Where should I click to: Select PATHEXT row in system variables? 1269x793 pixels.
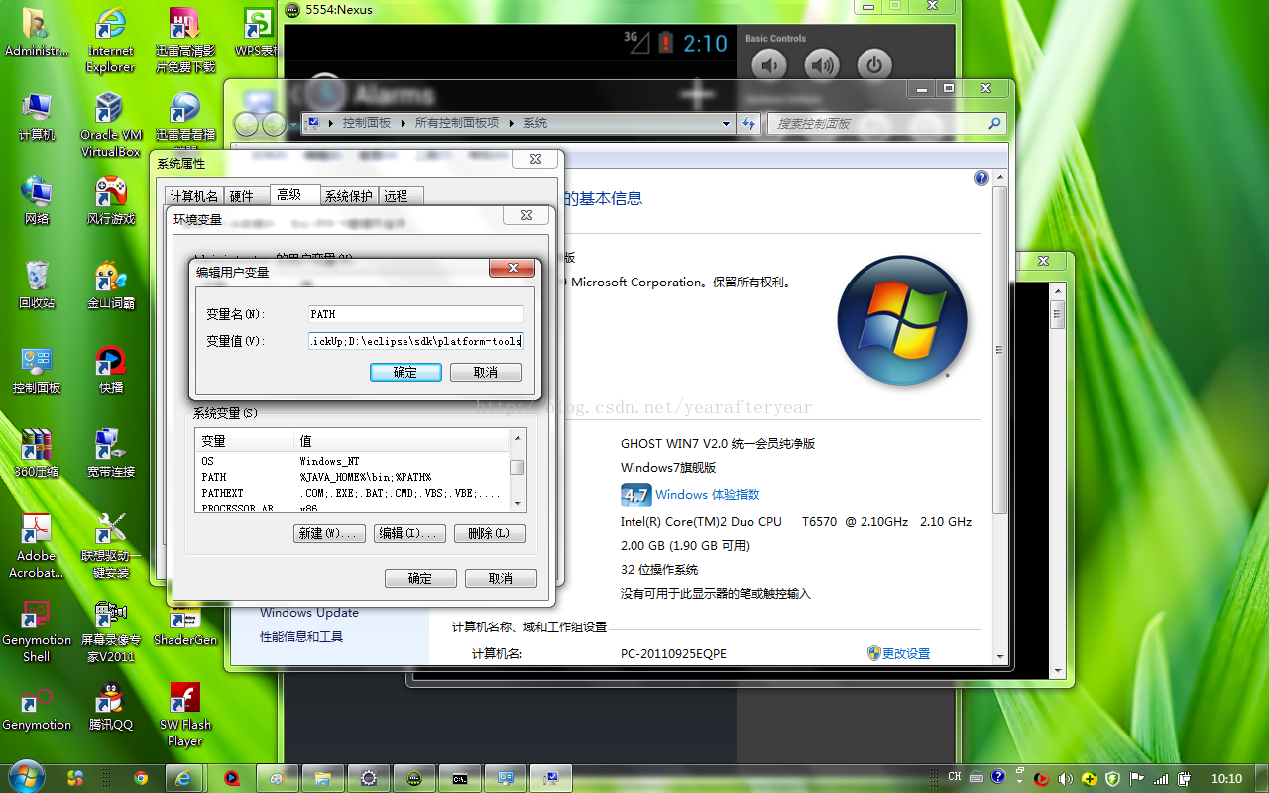352,493
